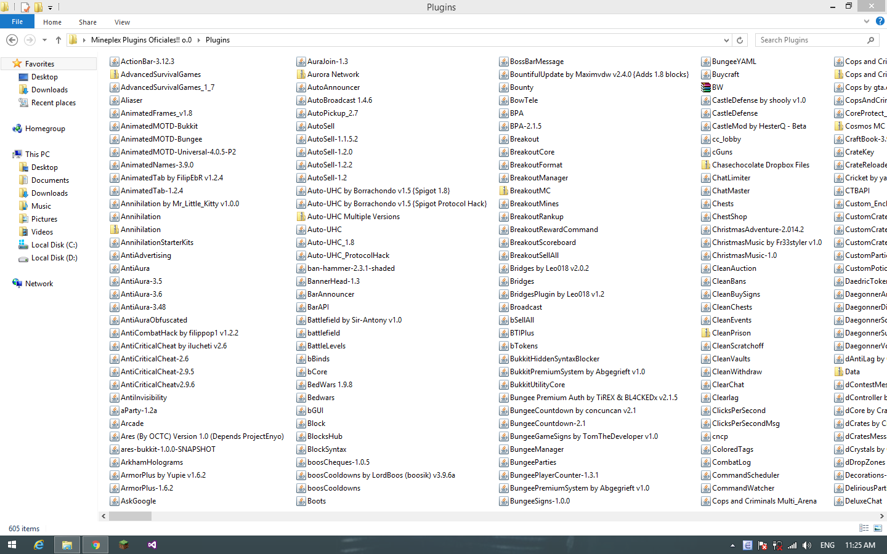
Task: Click the BW archive file icon
Action: (706, 87)
